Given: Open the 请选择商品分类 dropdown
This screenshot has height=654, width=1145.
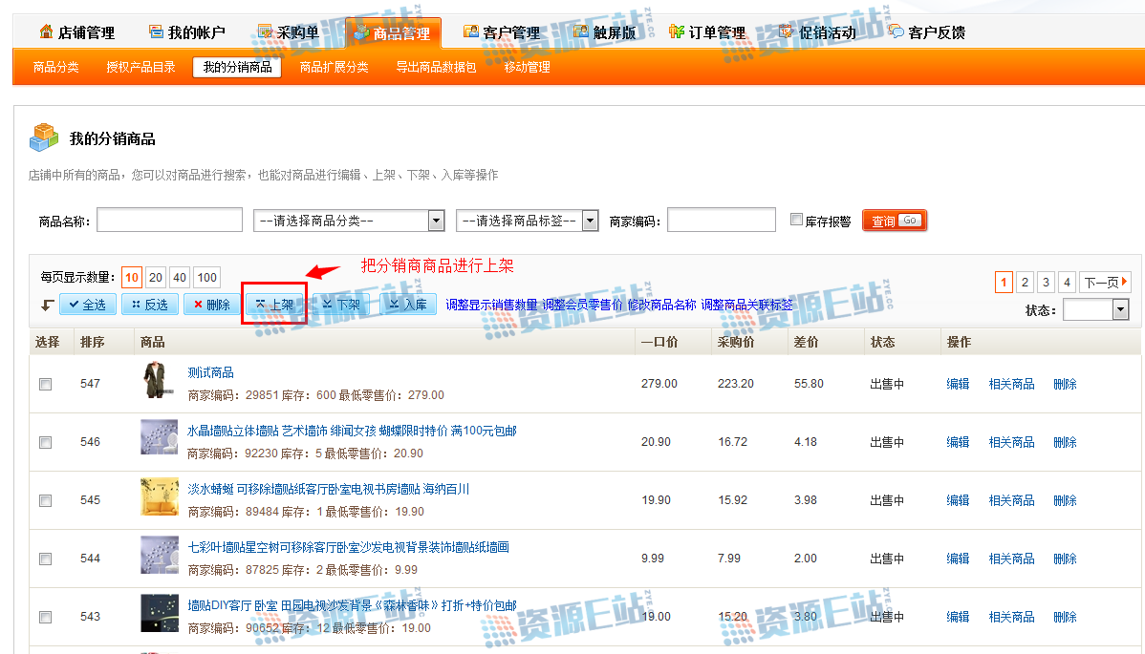Looking at the screenshot, I should pyautogui.click(x=349, y=221).
